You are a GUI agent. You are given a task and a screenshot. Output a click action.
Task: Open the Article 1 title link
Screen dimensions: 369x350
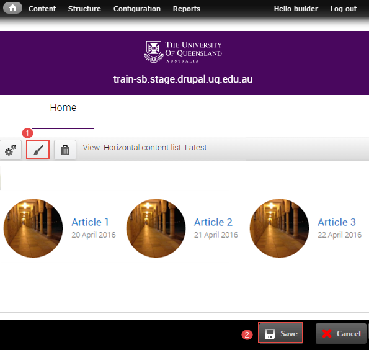click(90, 222)
